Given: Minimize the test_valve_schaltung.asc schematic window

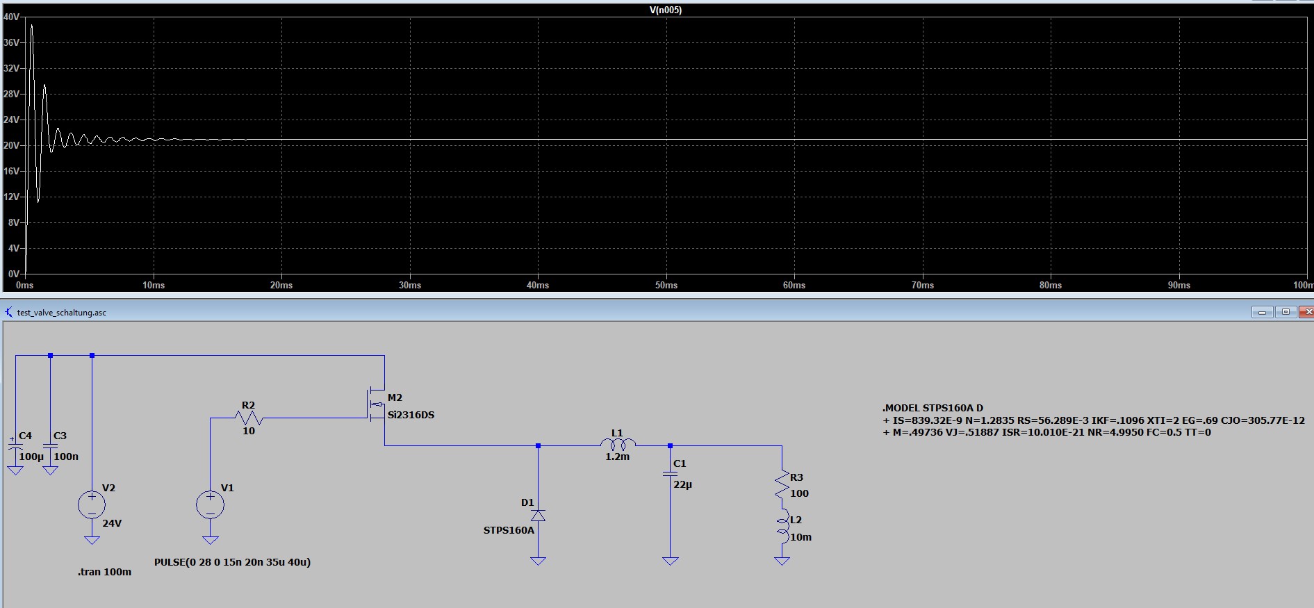Looking at the screenshot, I should click(x=1262, y=312).
